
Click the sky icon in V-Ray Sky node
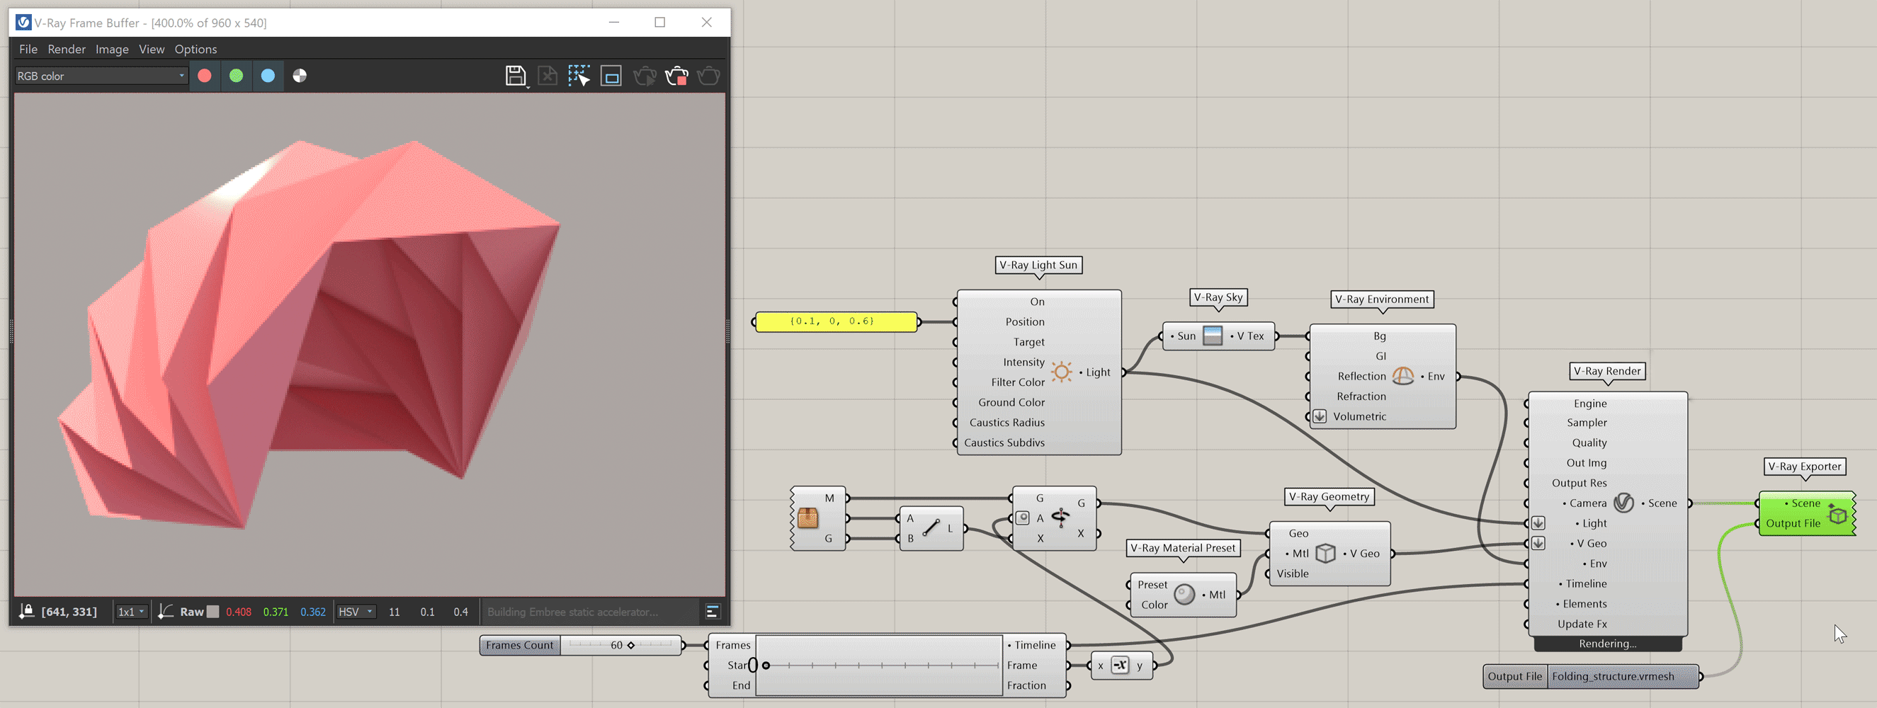(1213, 336)
